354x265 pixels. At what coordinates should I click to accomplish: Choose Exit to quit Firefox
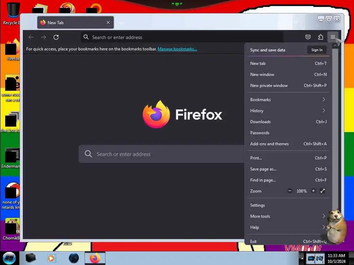(288, 241)
